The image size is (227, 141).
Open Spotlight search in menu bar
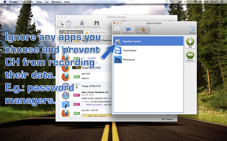tap(222, 2)
